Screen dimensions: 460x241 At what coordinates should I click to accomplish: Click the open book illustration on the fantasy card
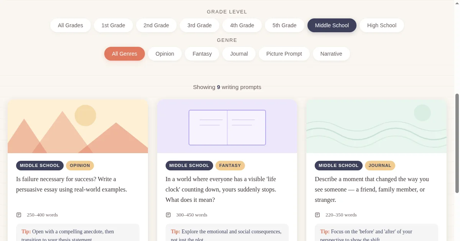(227, 127)
